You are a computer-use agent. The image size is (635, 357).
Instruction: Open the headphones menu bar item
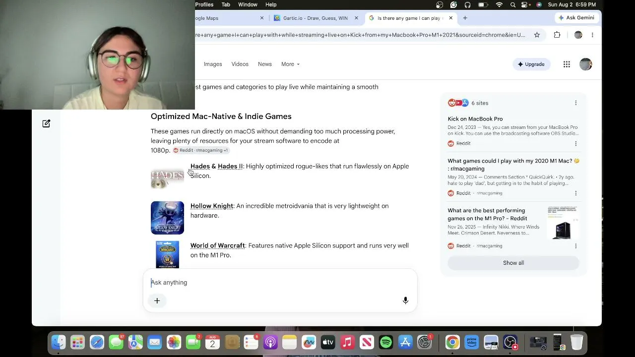point(467,4)
